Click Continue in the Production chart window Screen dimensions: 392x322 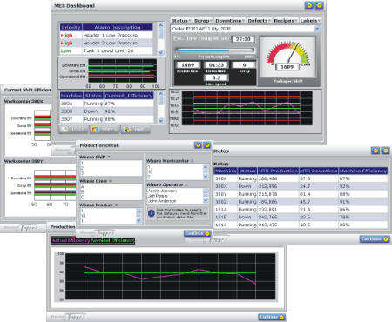272,317
